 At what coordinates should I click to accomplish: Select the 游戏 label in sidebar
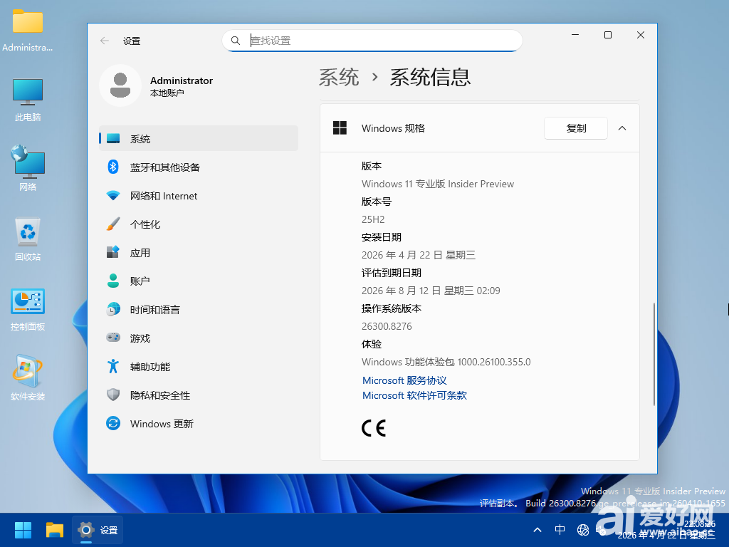coord(140,338)
